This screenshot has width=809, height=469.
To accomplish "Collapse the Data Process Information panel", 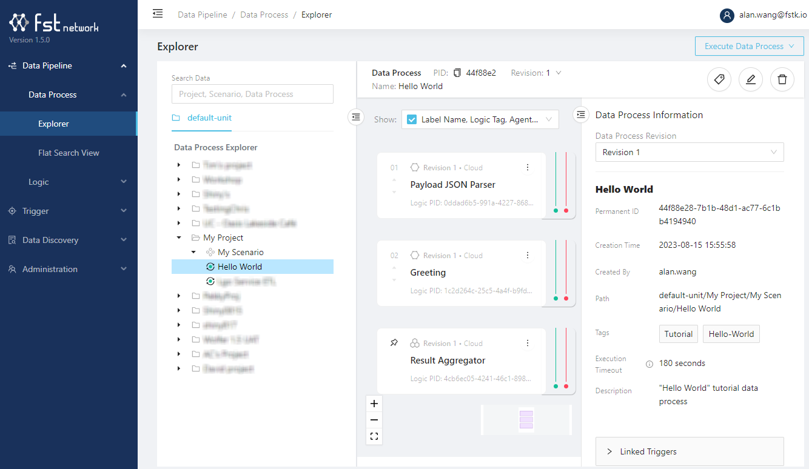I will 581,115.
